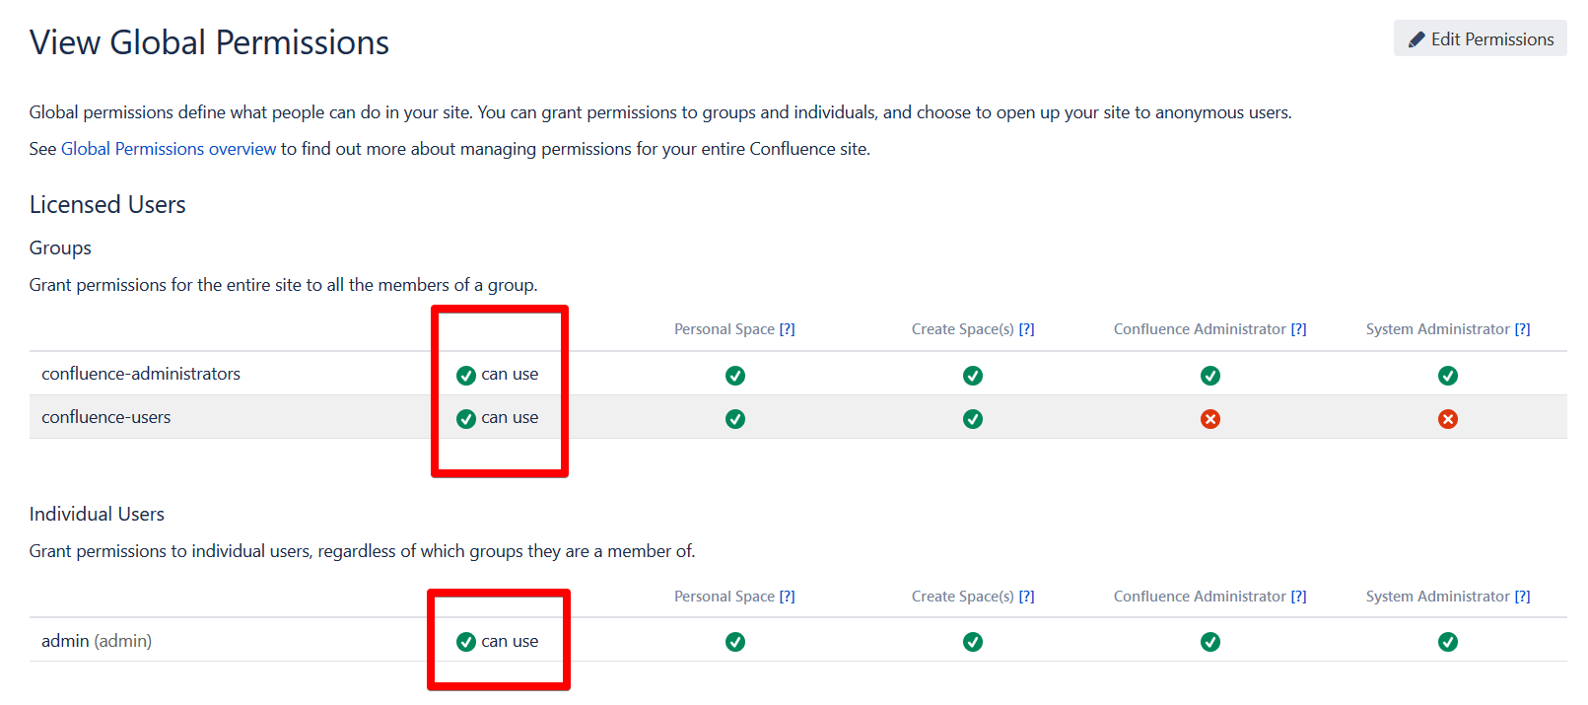Click the View Global Permissions page title
The width and height of the screenshot is (1588, 705).
[x=209, y=42]
